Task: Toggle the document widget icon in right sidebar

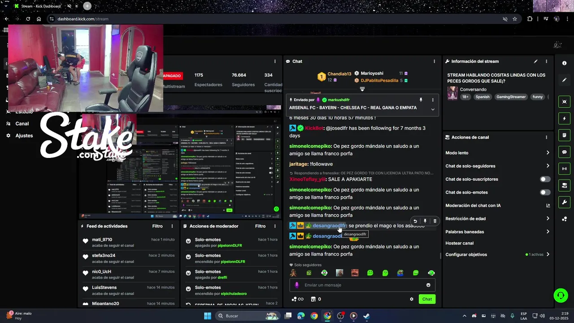Action: (564, 135)
